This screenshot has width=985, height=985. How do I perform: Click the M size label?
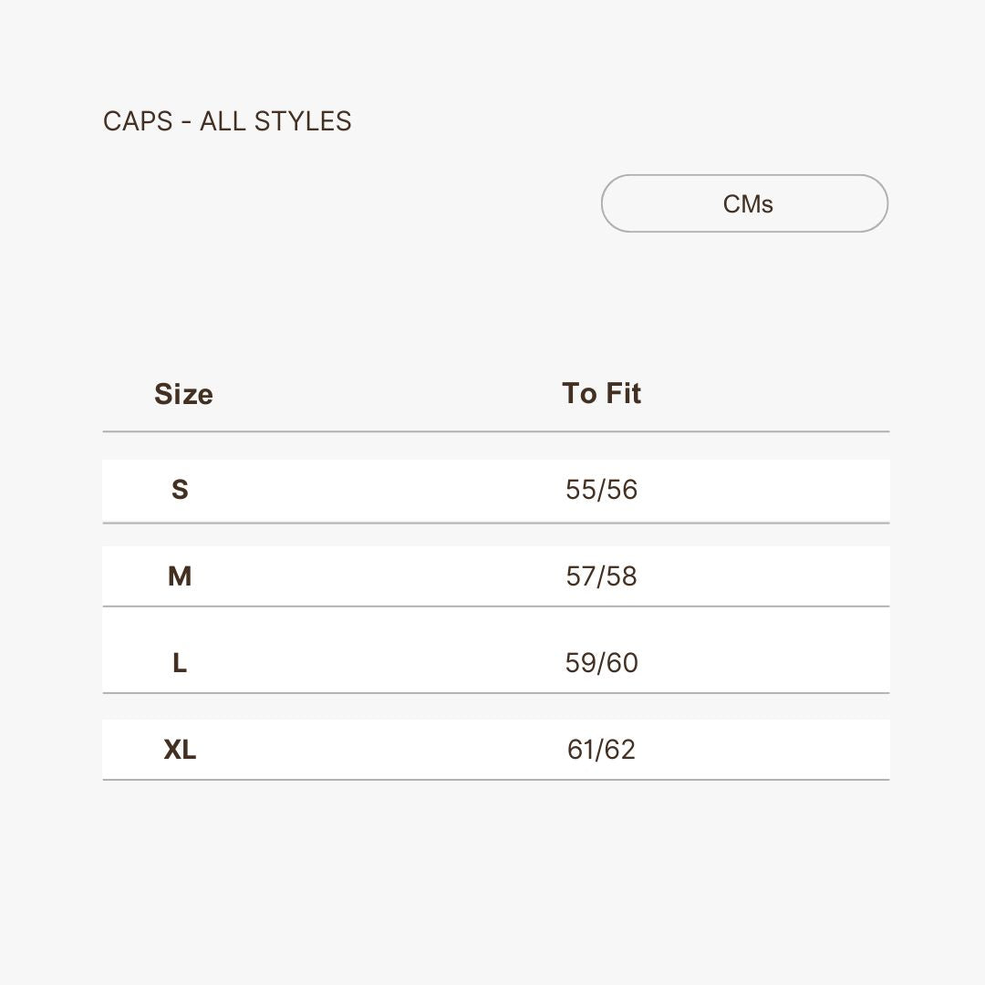coord(180,576)
